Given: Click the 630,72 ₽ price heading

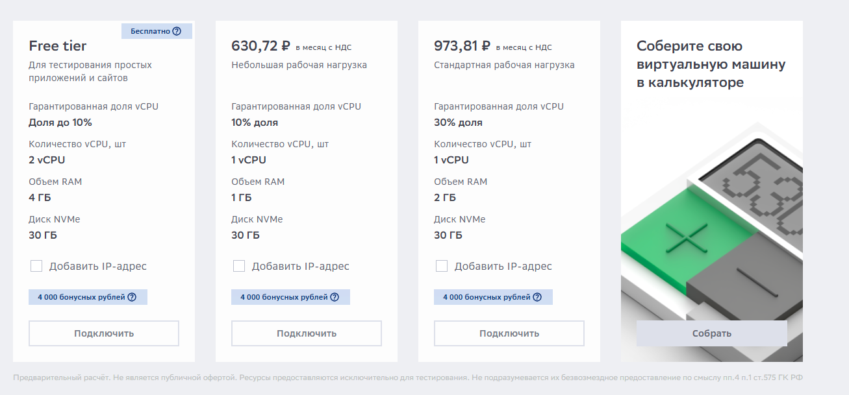Looking at the screenshot, I should pos(260,46).
